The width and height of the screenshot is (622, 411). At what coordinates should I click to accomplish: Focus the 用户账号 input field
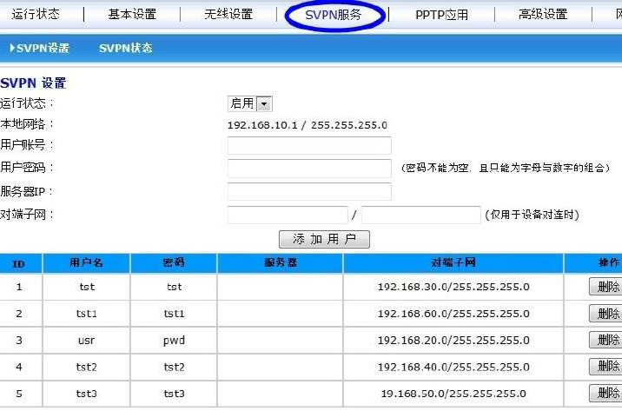[x=309, y=145]
